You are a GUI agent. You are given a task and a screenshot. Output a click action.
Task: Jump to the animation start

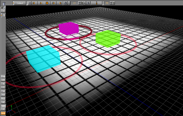click(x=34, y=3)
